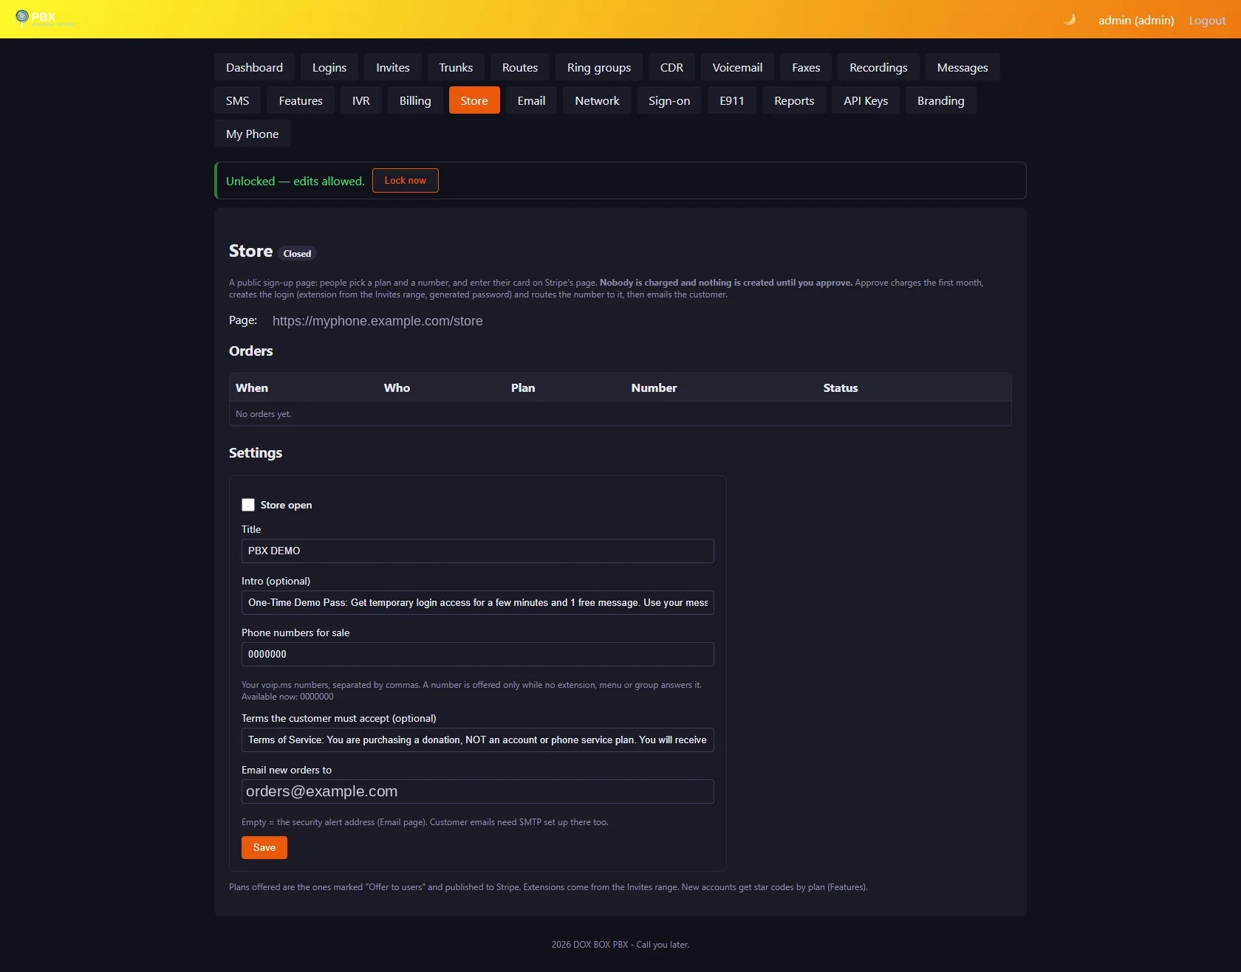The width and height of the screenshot is (1241, 972).
Task: Open the Dashboard tab
Action: (x=254, y=67)
